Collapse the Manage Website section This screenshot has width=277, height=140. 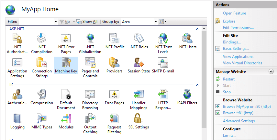[x=271, y=71]
